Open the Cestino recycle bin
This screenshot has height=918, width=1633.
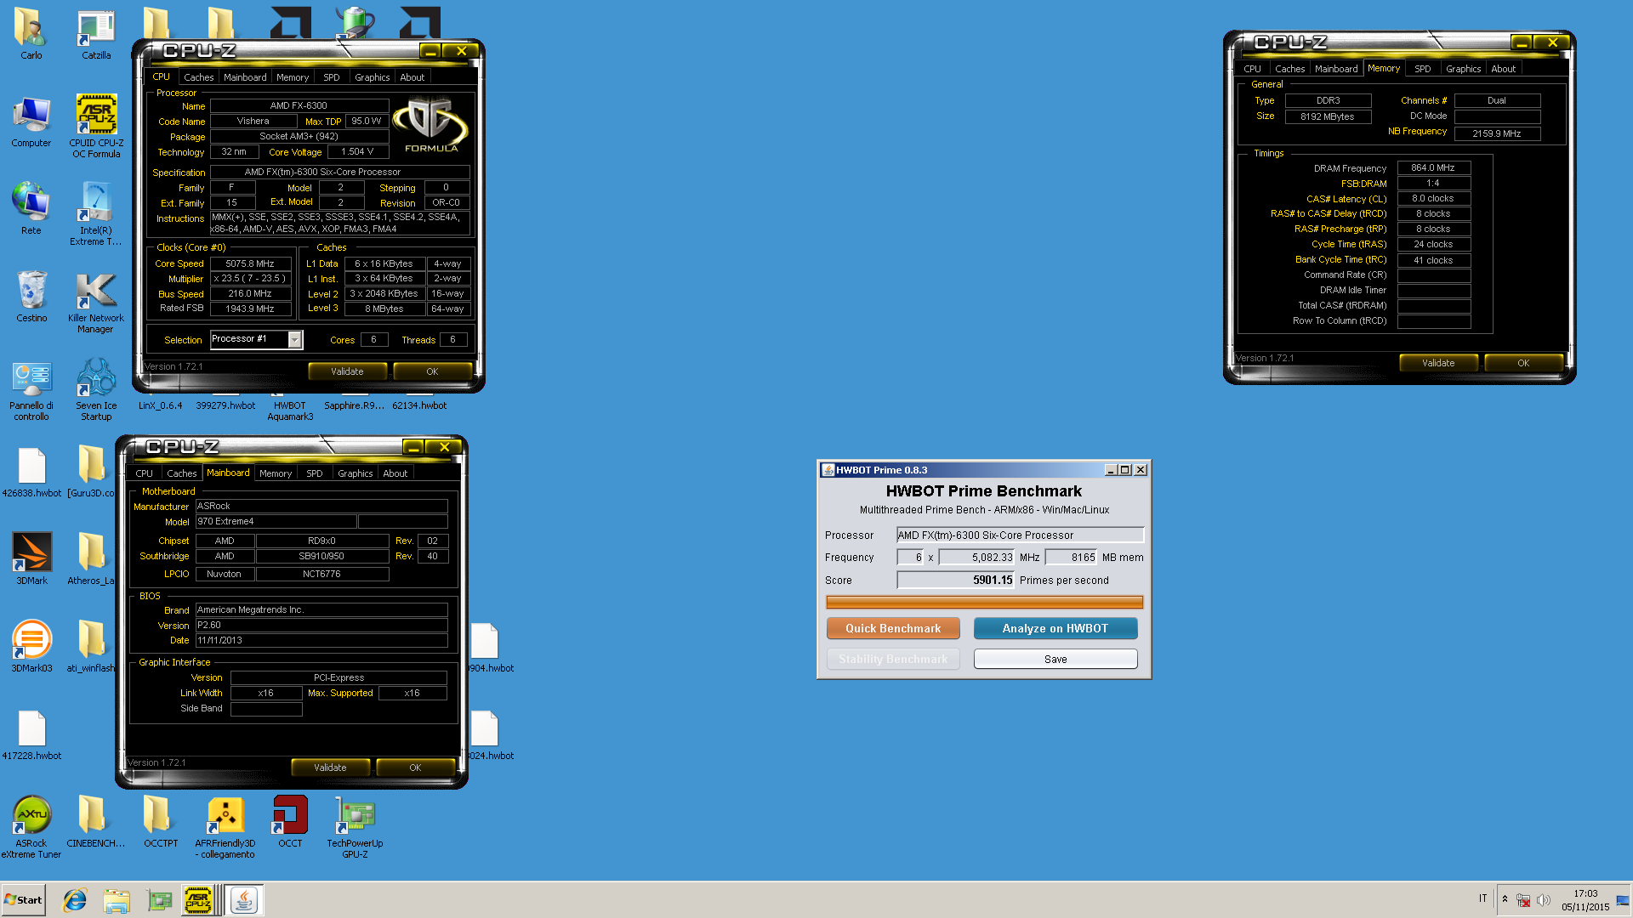31,297
